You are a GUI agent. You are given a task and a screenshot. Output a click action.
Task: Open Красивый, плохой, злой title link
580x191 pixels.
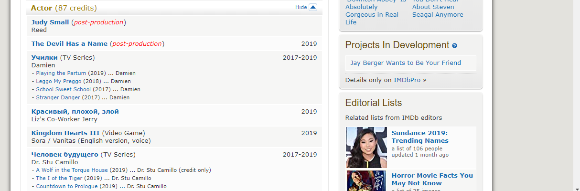pyautogui.click(x=75, y=111)
